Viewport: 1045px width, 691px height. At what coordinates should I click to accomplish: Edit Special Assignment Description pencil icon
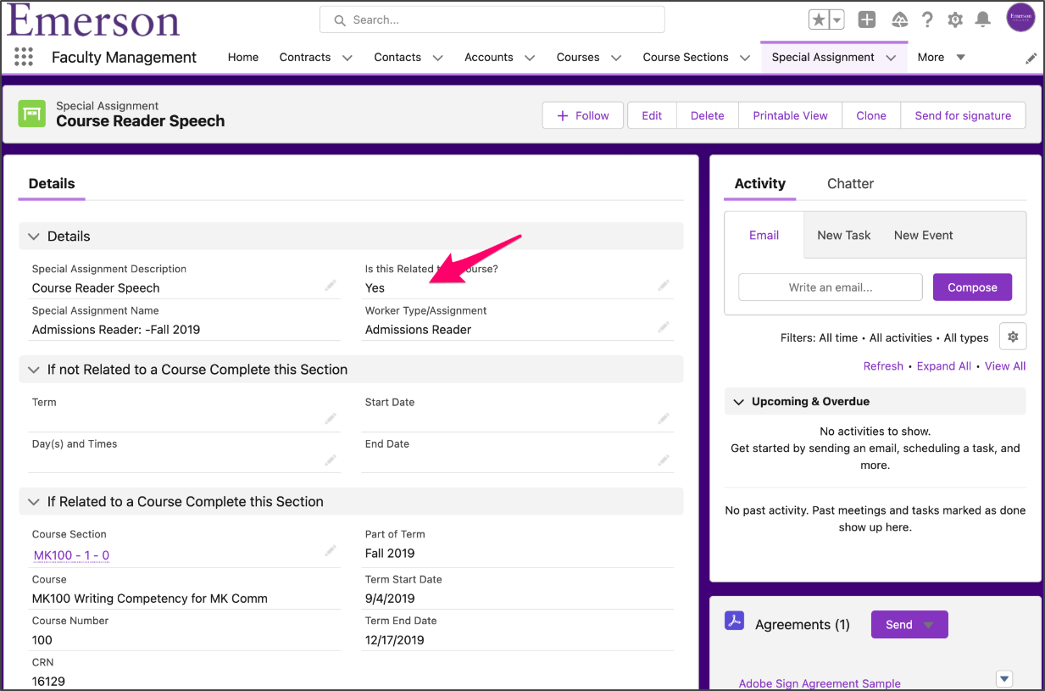[331, 286]
